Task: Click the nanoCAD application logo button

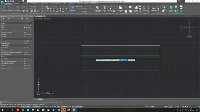Action: pyautogui.click(x=2, y=2)
